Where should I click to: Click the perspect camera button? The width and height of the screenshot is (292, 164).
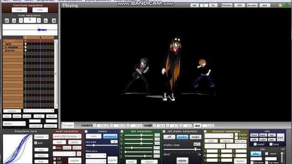pyautogui.click(x=110, y=136)
